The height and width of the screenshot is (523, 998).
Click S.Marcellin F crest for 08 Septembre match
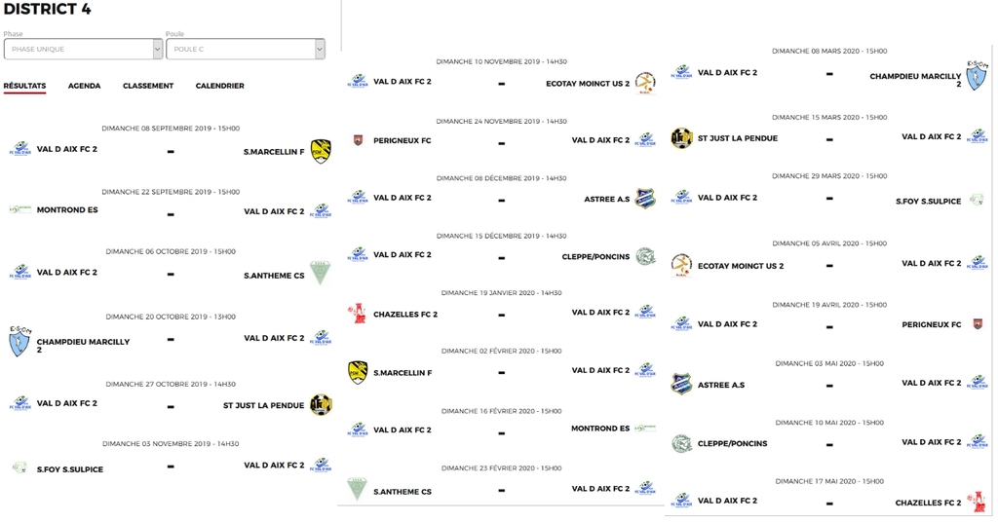pyautogui.click(x=321, y=150)
